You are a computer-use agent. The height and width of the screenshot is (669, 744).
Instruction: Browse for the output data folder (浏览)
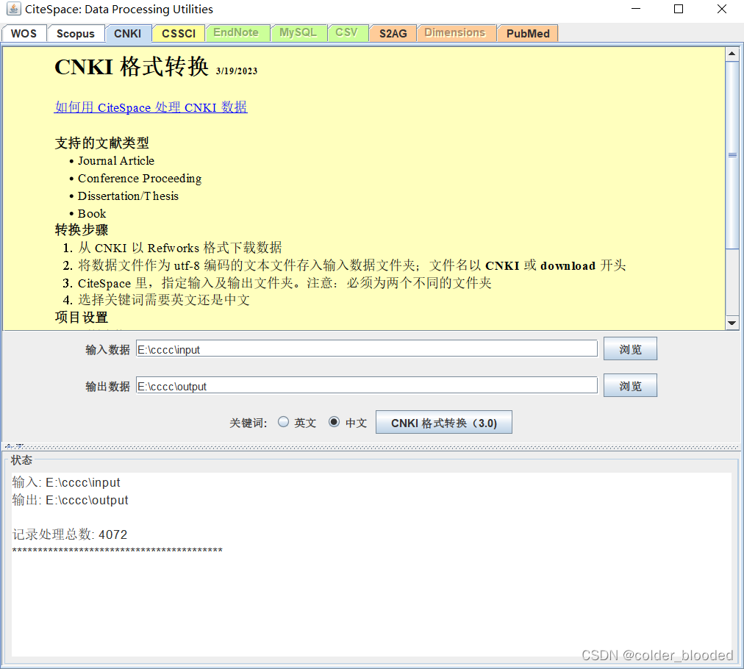coord(630,385)
